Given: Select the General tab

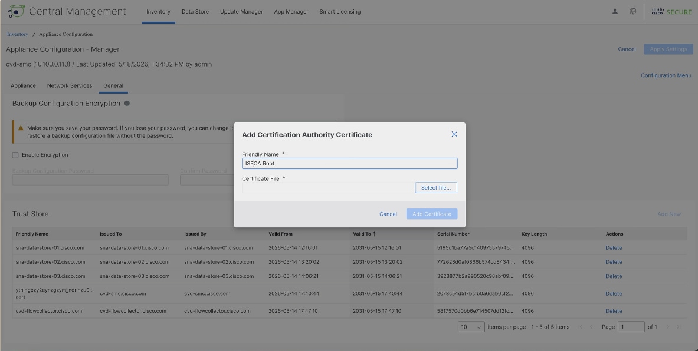Looking at the screenshot, I should [113, 86].
